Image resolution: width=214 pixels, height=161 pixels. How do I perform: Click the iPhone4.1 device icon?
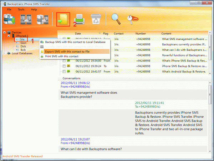pyautogui.click(x=13, y=36)
